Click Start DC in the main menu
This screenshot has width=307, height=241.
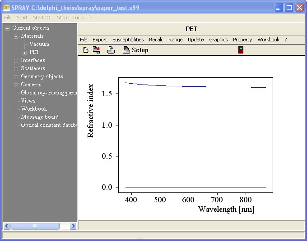click(42, 18)
